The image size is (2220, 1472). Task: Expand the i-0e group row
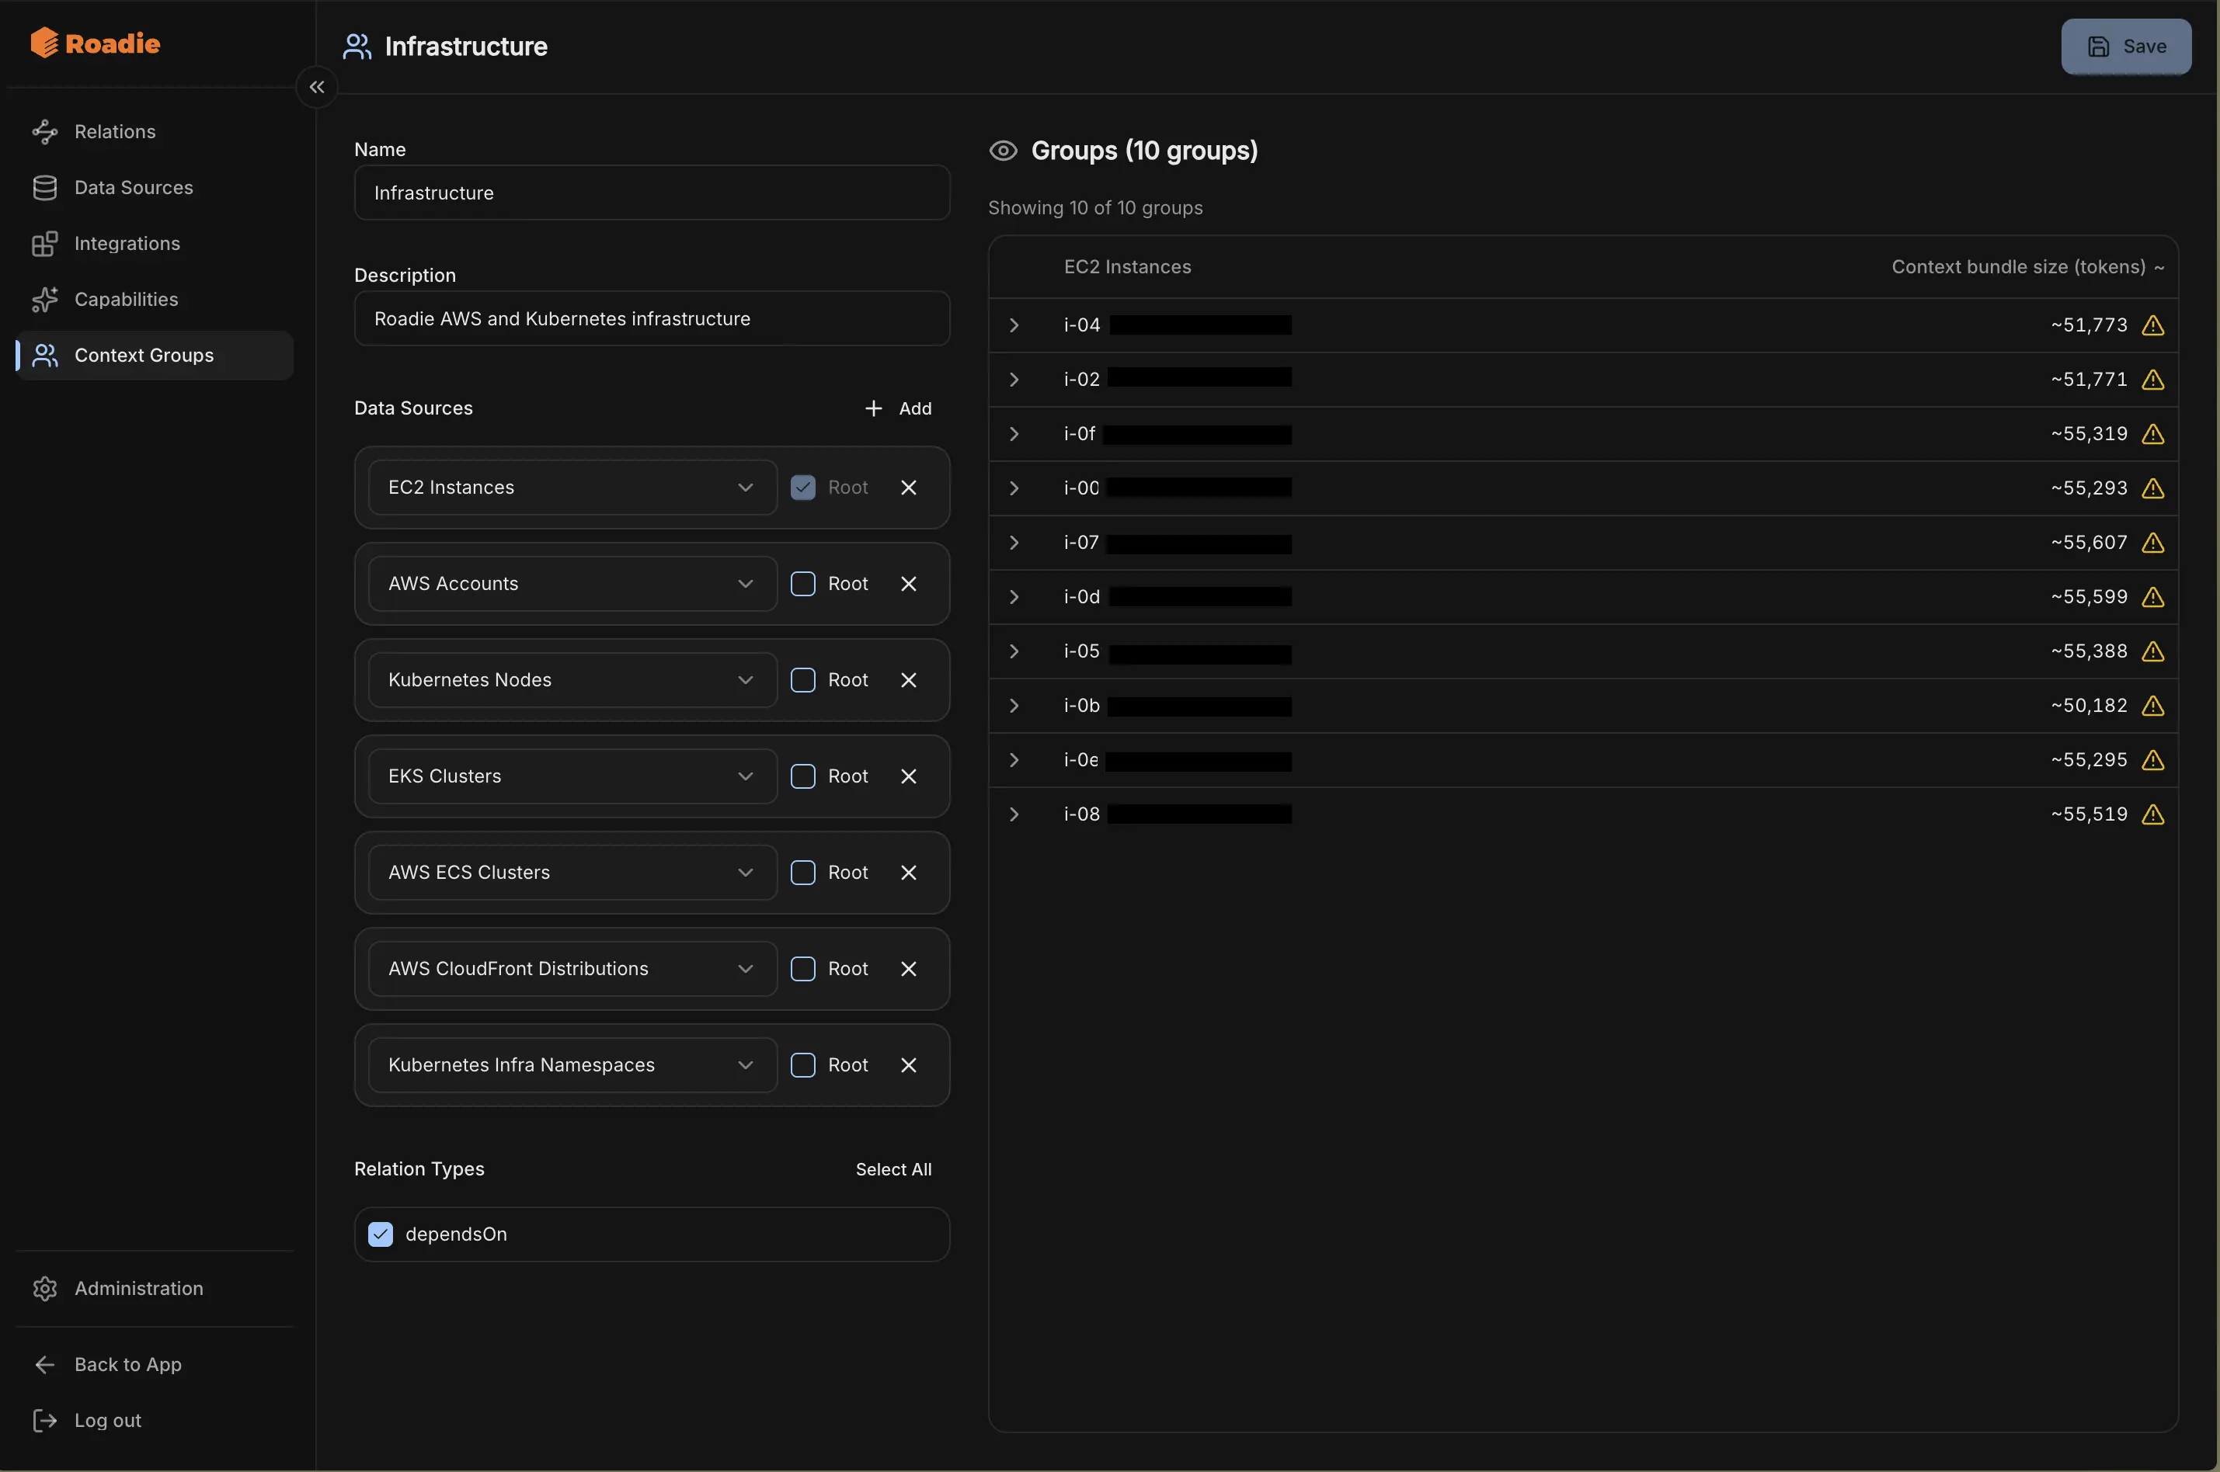pos(1014,760)
